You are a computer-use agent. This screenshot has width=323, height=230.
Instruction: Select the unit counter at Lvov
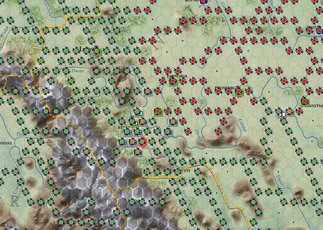[97, 51]
